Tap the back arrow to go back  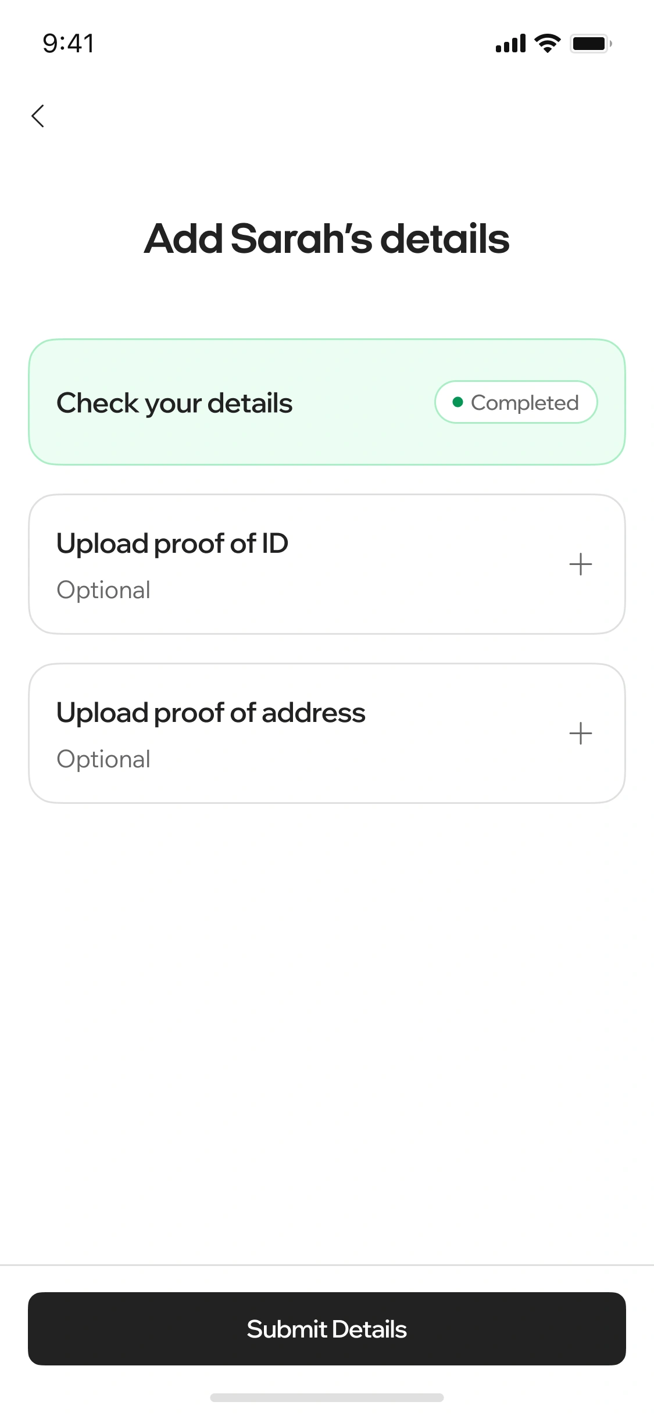click(38, 116)
